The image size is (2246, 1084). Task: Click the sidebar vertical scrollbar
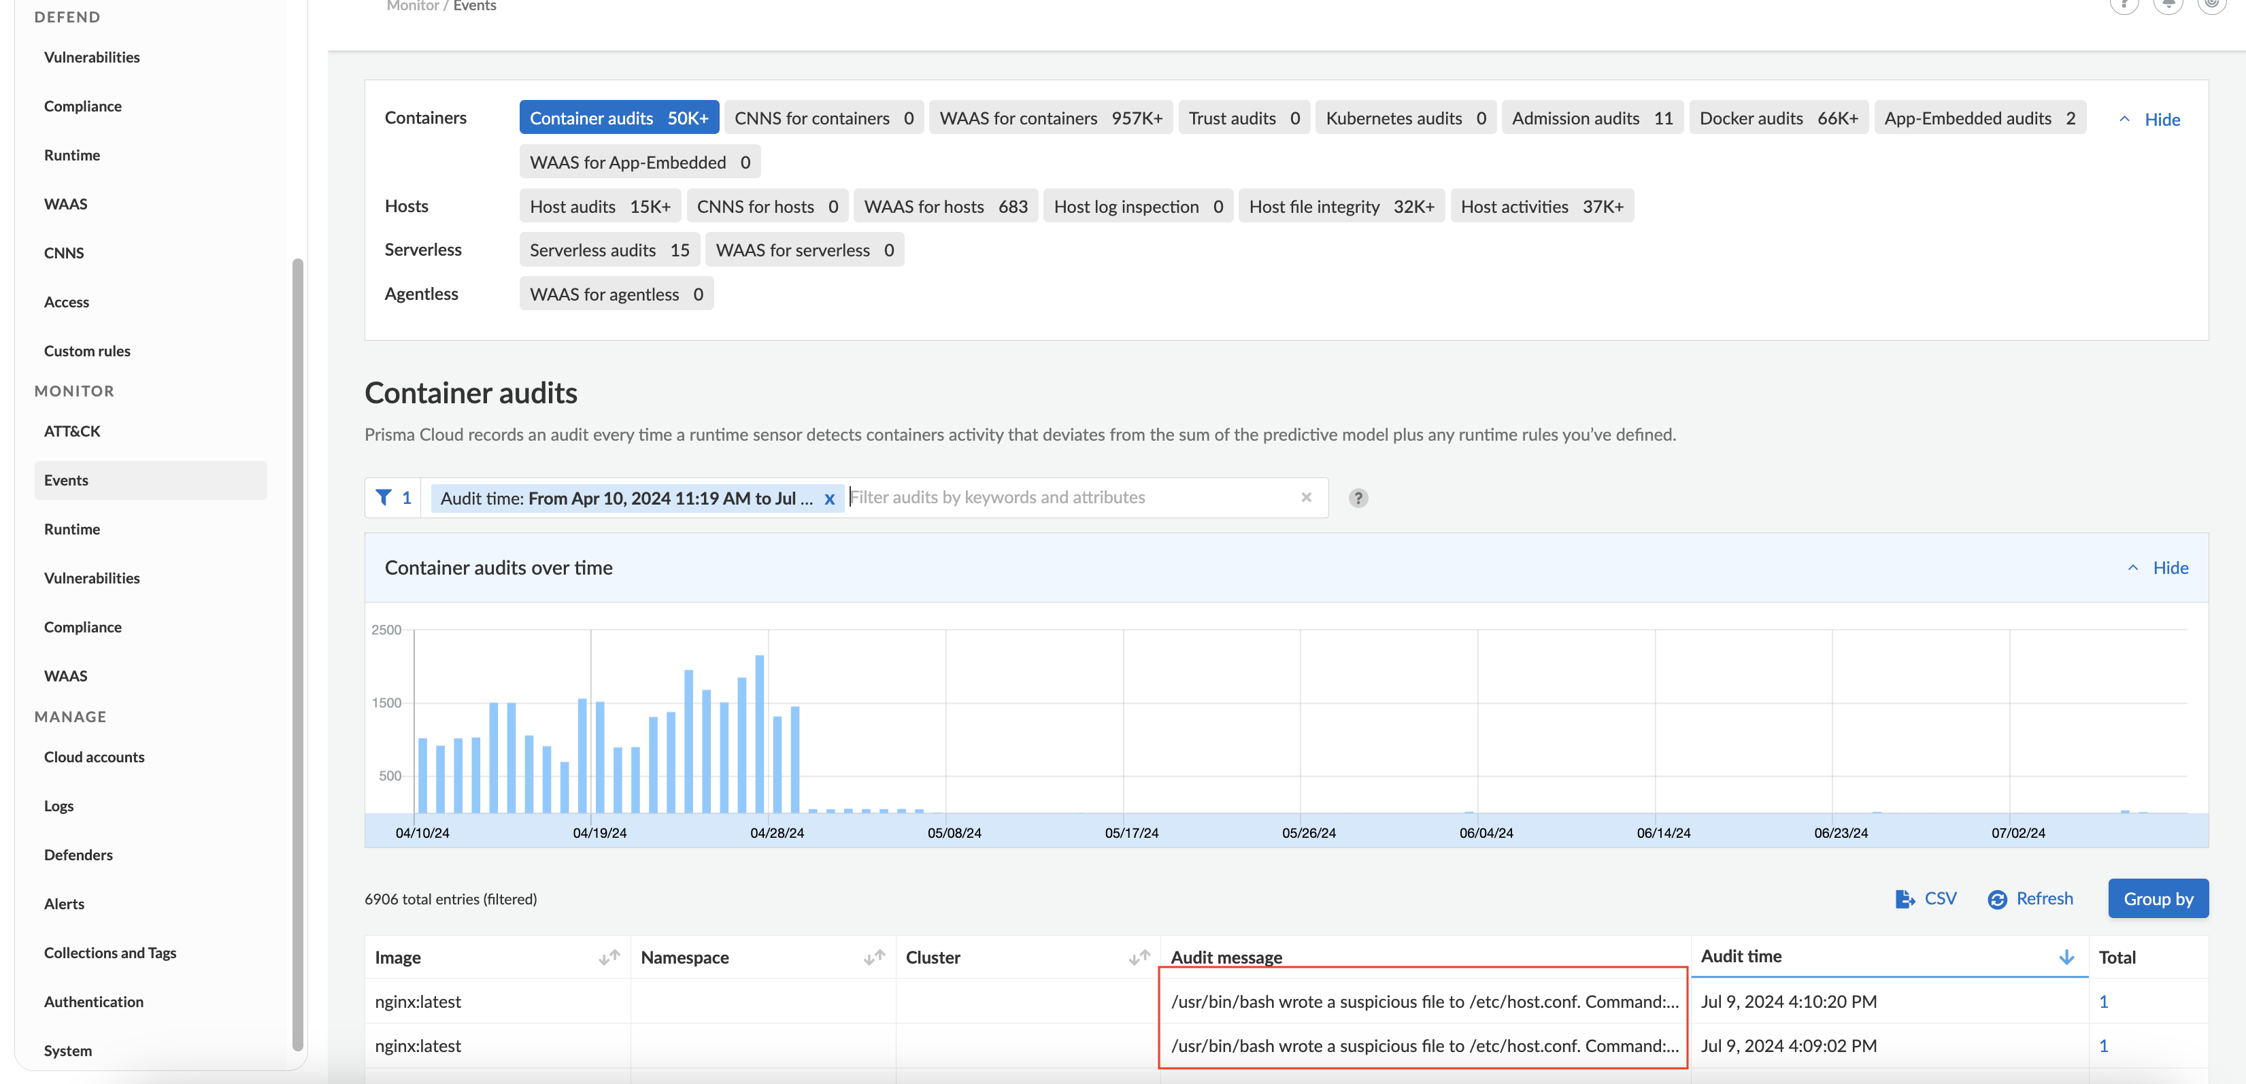coord(297,654)
